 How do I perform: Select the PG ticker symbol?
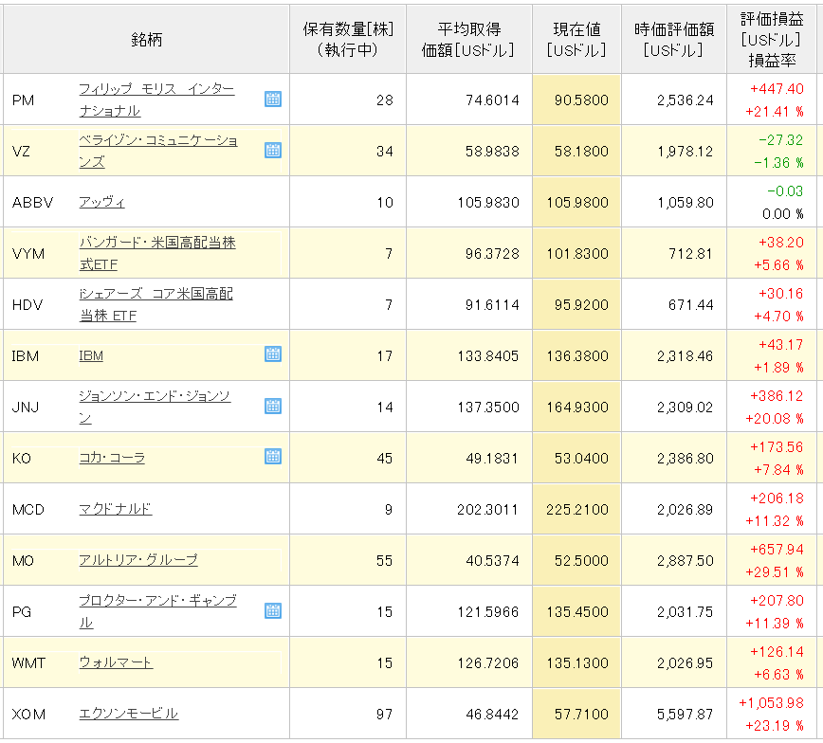click(22, 612)
